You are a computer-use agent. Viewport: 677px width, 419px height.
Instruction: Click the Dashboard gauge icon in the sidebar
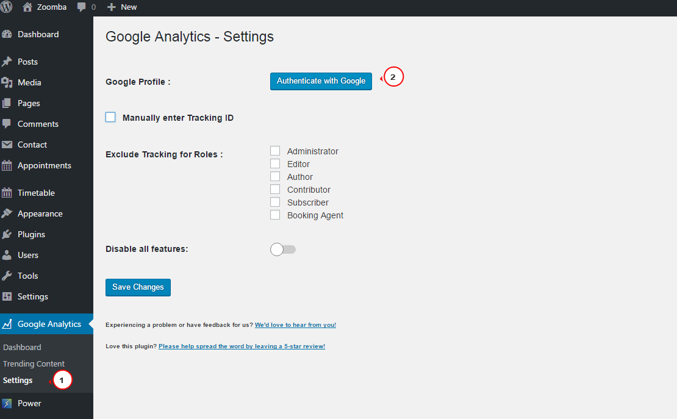(x=7, y=34)
